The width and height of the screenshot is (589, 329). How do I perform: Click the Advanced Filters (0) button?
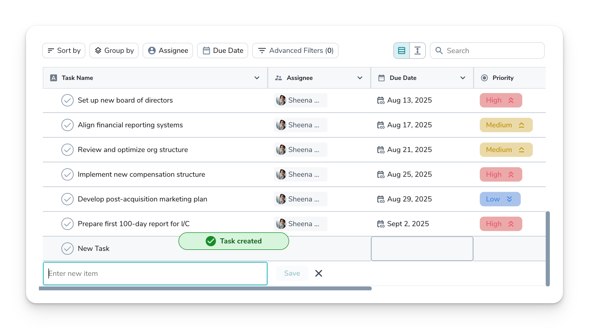pos(295,51)
